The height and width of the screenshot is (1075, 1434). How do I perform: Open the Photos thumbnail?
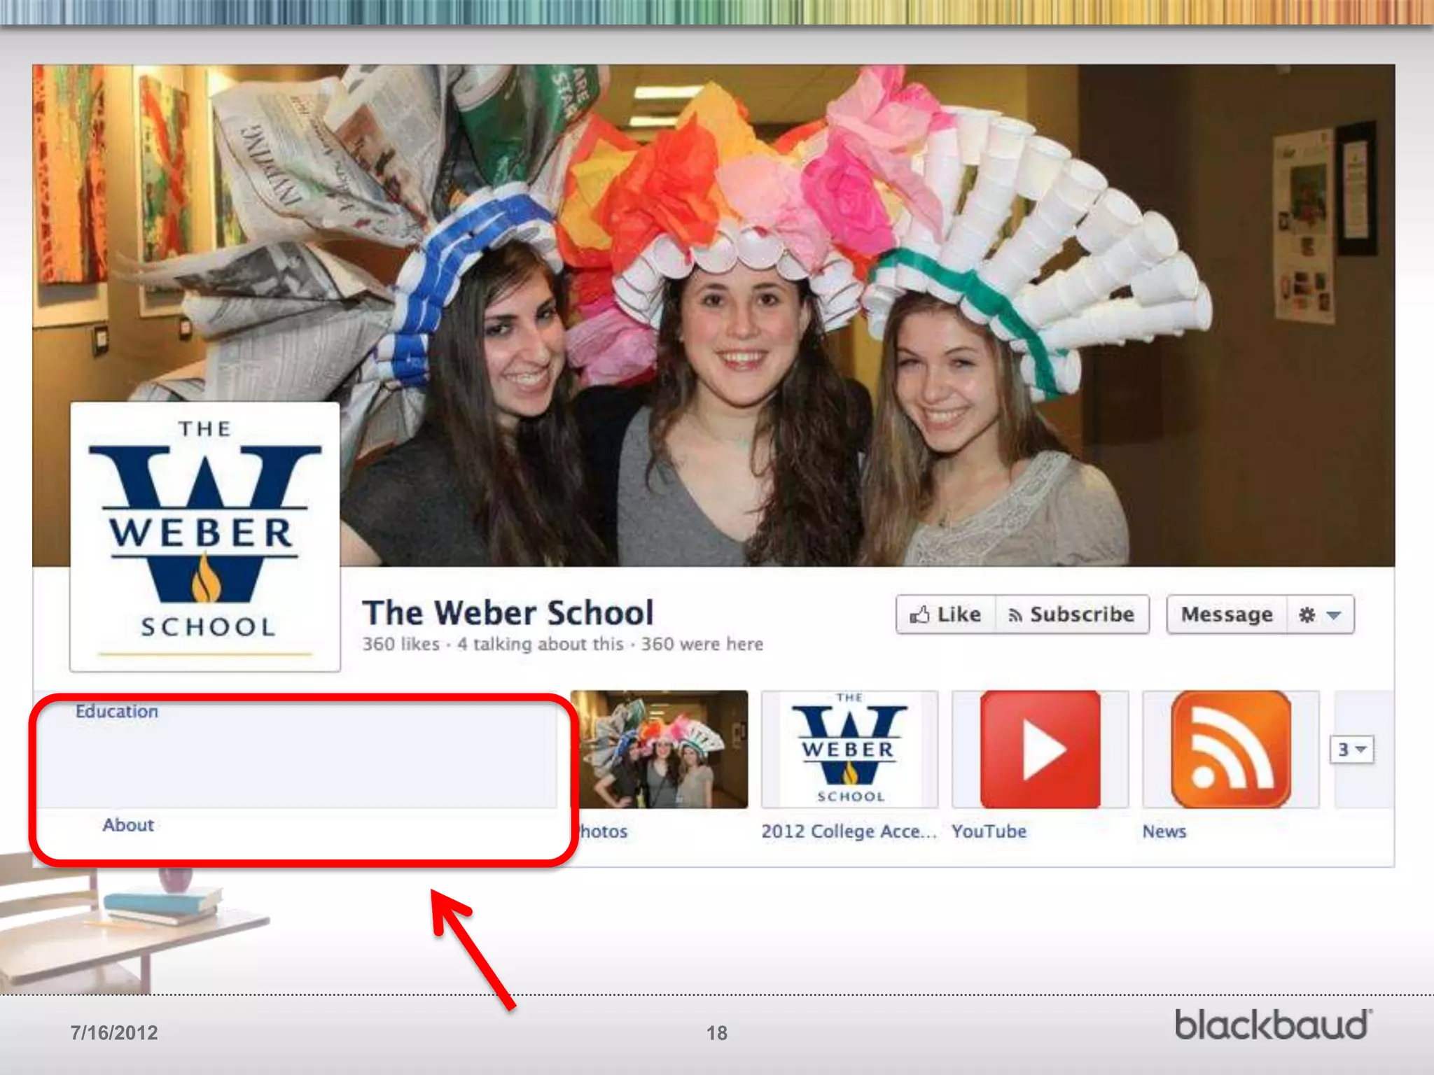tap(661, 750)
